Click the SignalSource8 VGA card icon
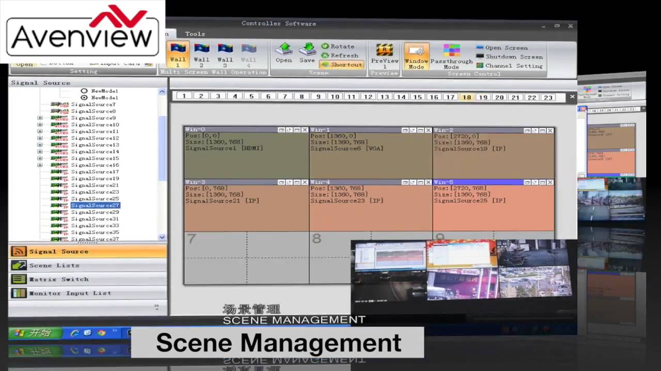This screenshot has width=661, height=371. click(x=59, y=111)
